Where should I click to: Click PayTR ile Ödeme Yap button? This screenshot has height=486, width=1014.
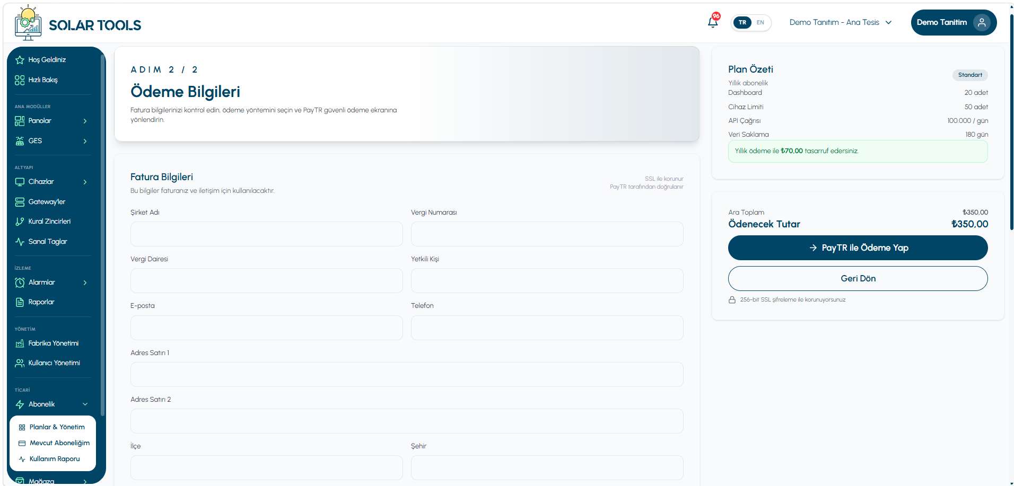point(858,248)
